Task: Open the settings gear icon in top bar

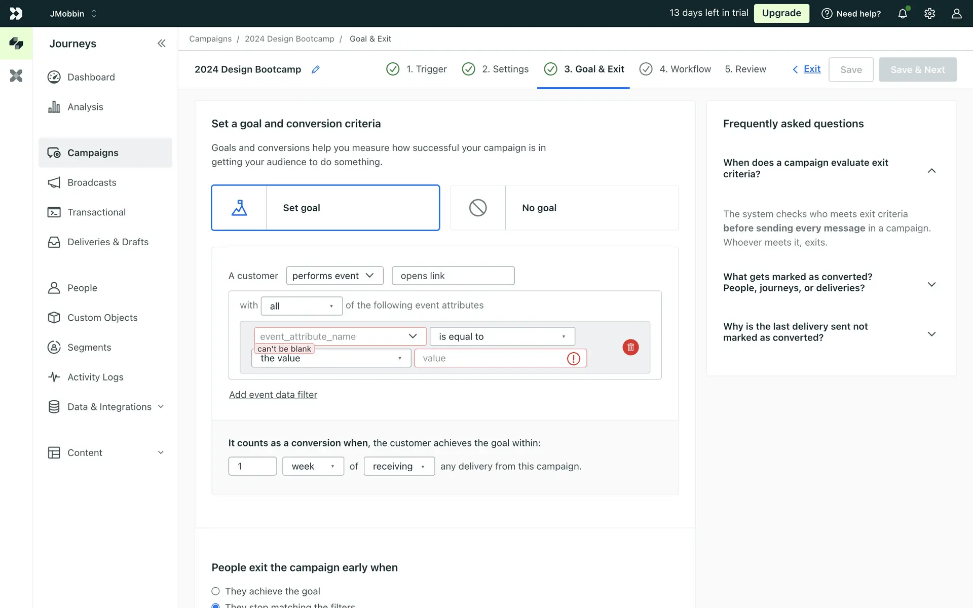Action: point(929,14)
